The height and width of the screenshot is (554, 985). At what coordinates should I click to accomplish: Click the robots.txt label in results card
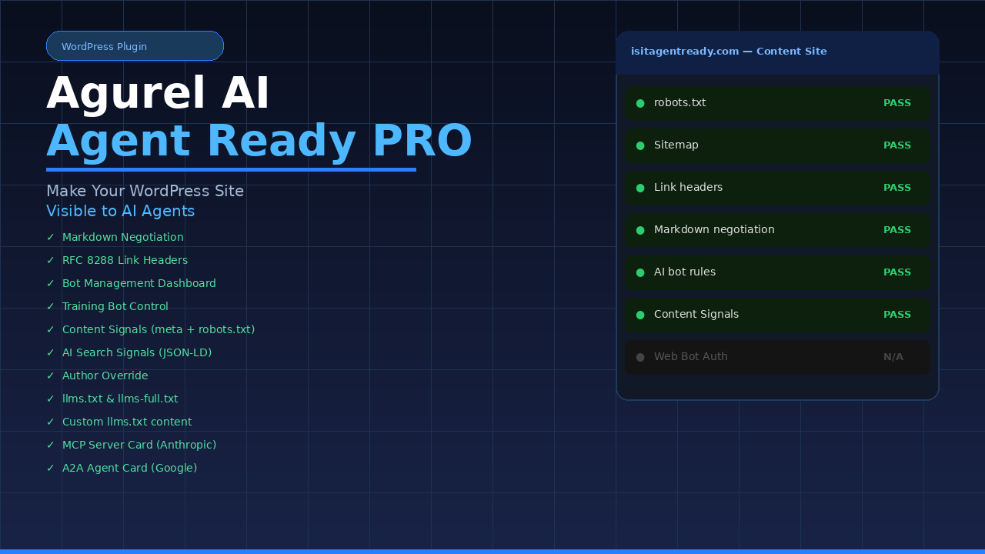680,103
